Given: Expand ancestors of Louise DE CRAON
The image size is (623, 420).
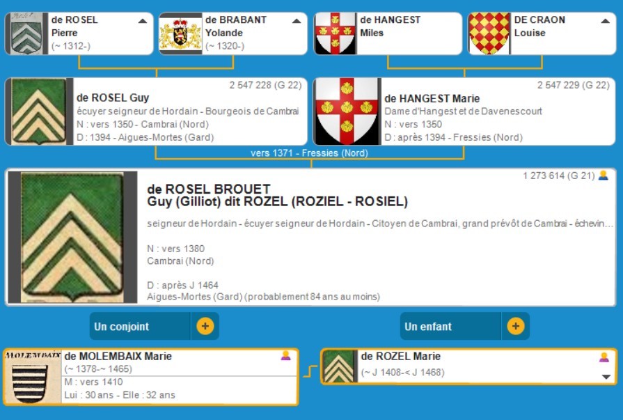Looking at the screenshot, I should point(605,21).
